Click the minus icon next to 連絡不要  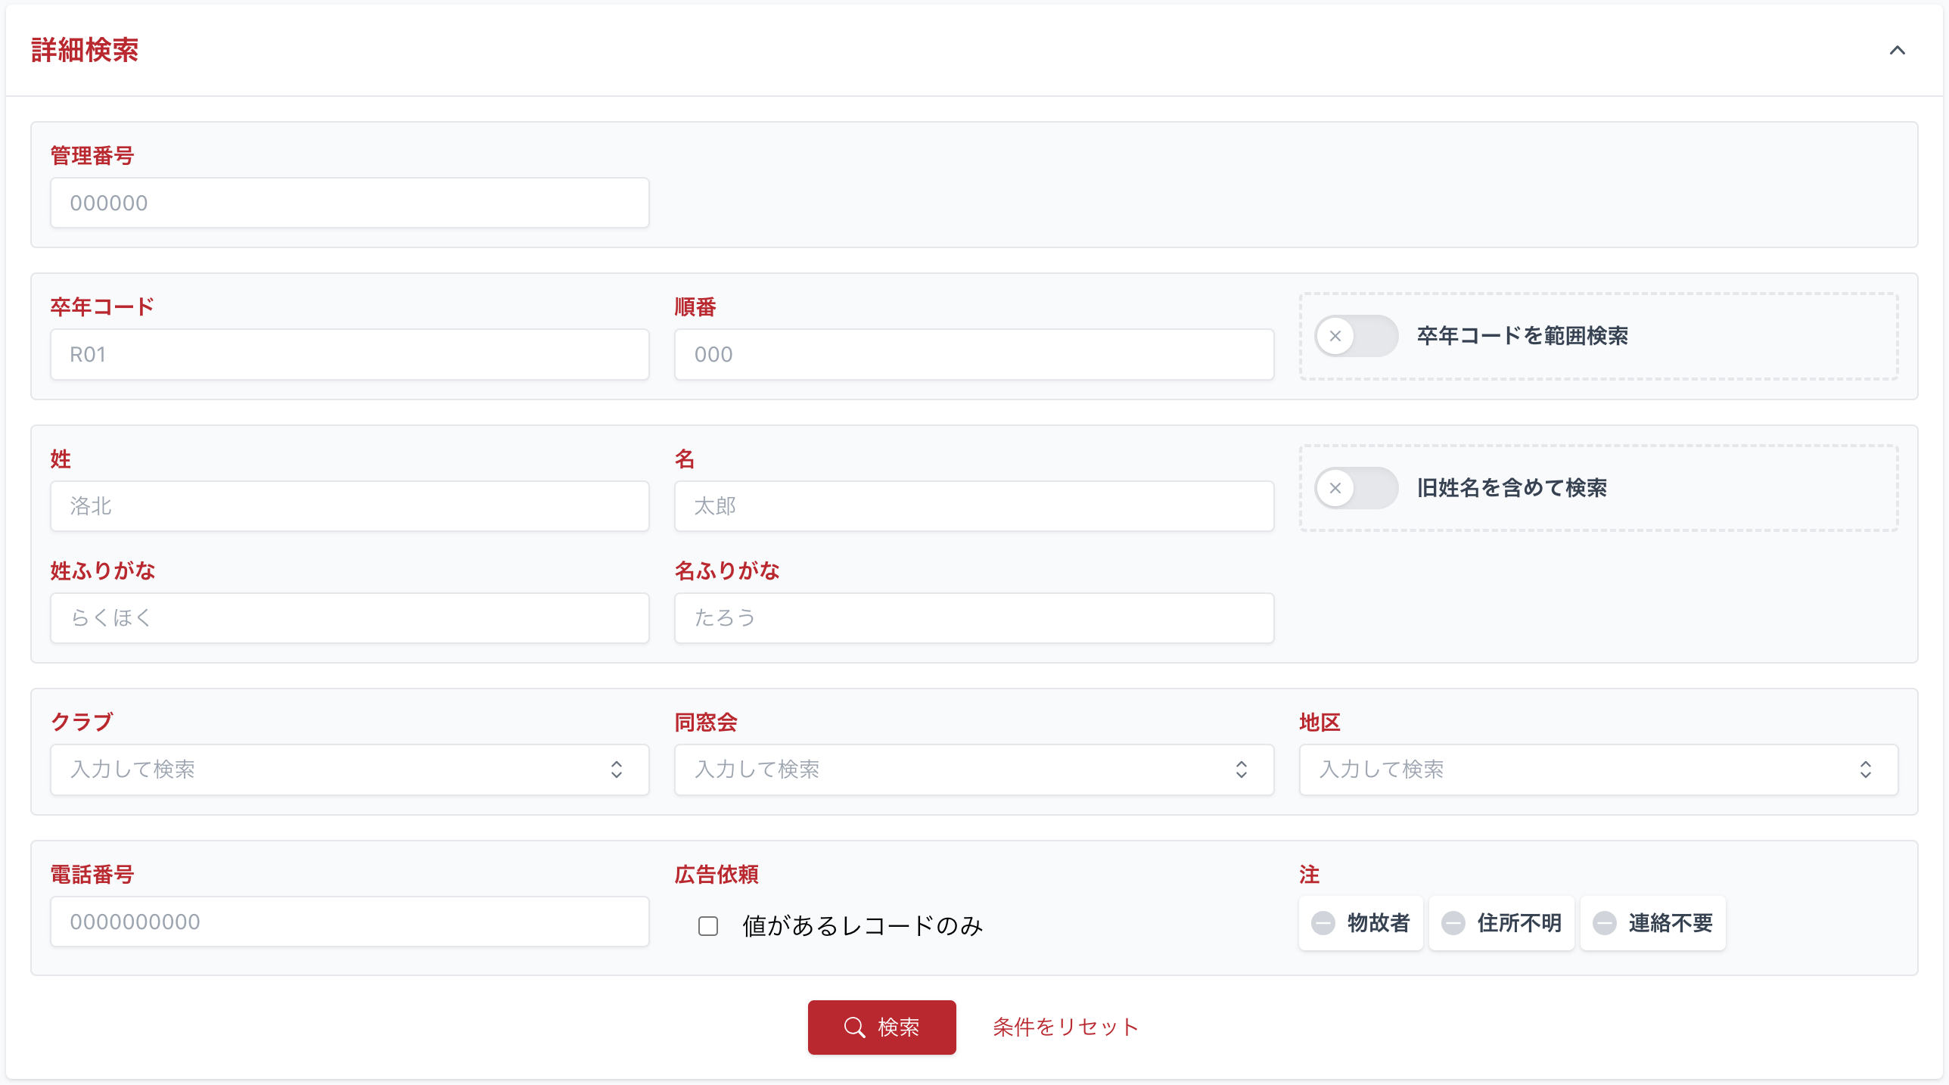pos(1606,922)
